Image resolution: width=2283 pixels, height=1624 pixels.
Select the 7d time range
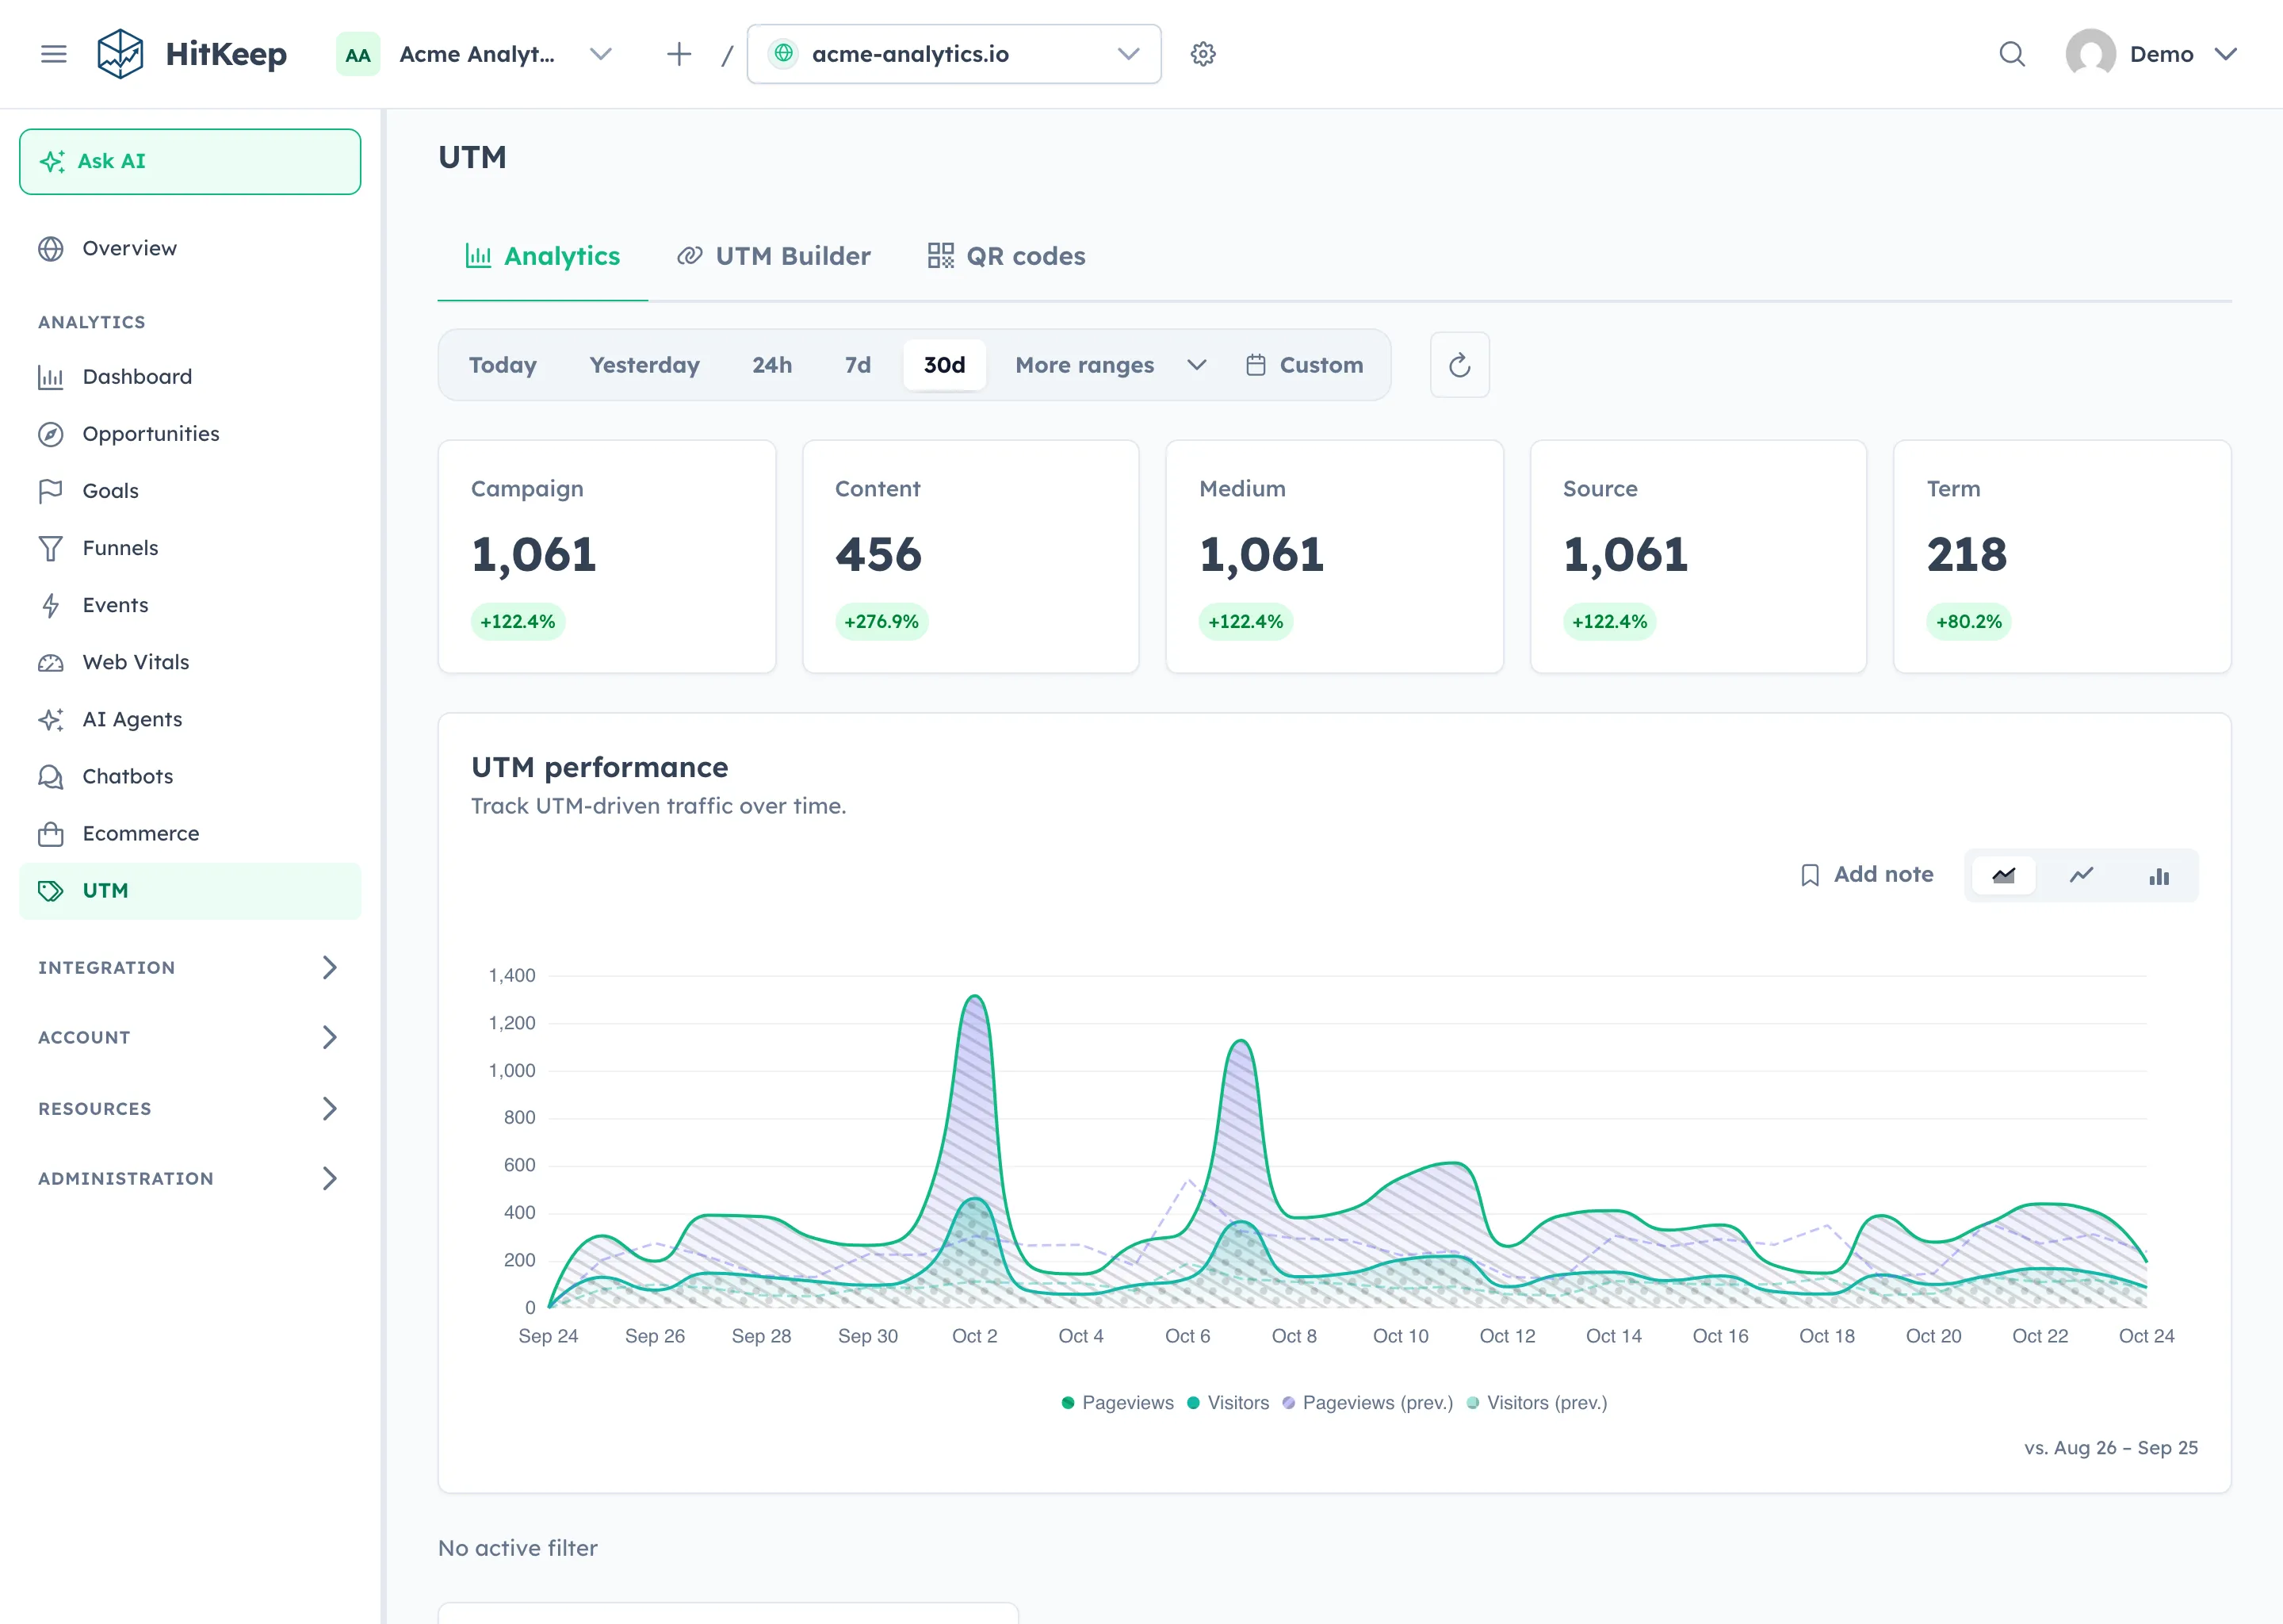[x=858, y=365]
